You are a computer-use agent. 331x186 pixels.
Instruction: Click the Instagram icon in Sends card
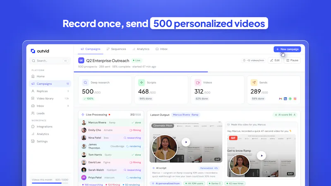tap(295, 99)
